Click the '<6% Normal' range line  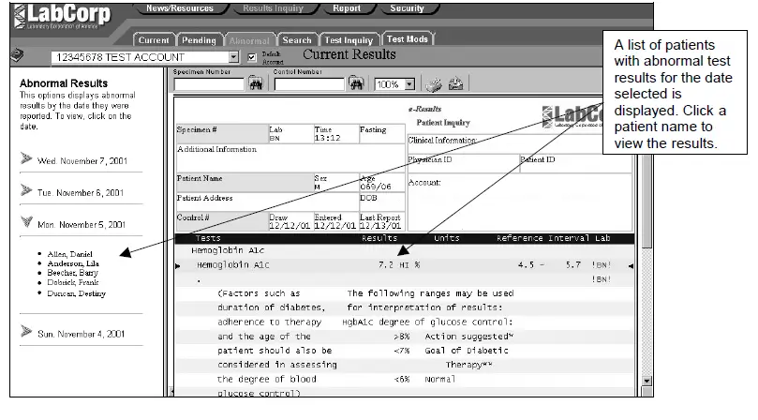[x=425, y=380]
